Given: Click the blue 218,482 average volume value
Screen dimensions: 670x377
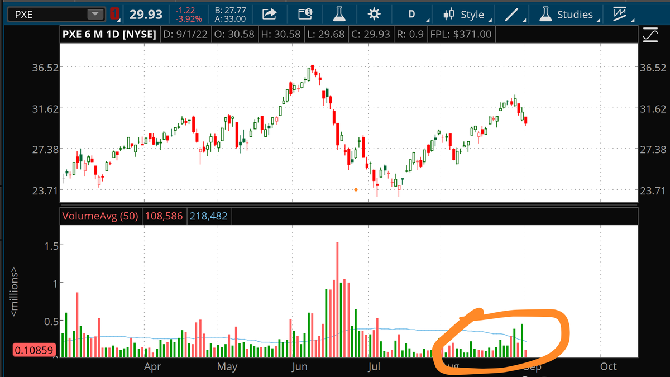Looking at the screenshot, I should [208, 216].
